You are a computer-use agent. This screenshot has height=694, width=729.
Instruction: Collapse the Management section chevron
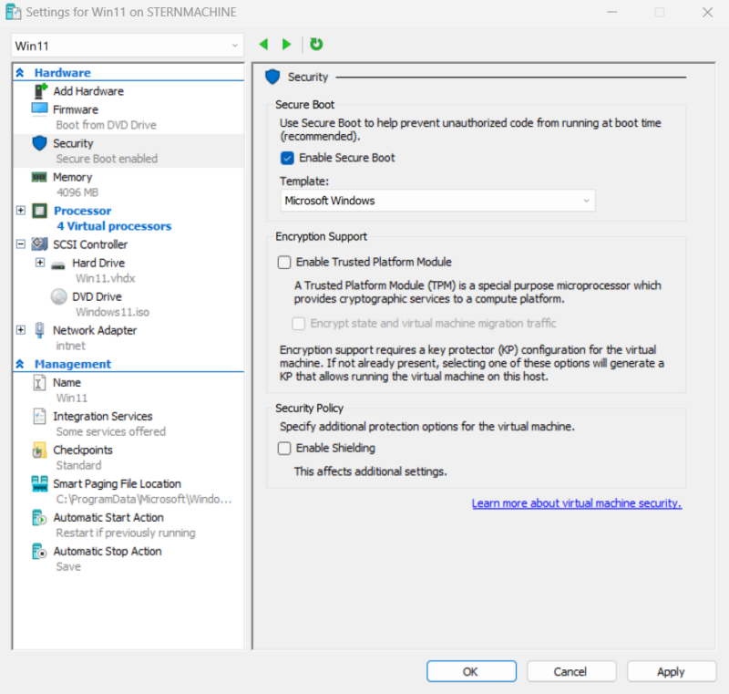20,364
